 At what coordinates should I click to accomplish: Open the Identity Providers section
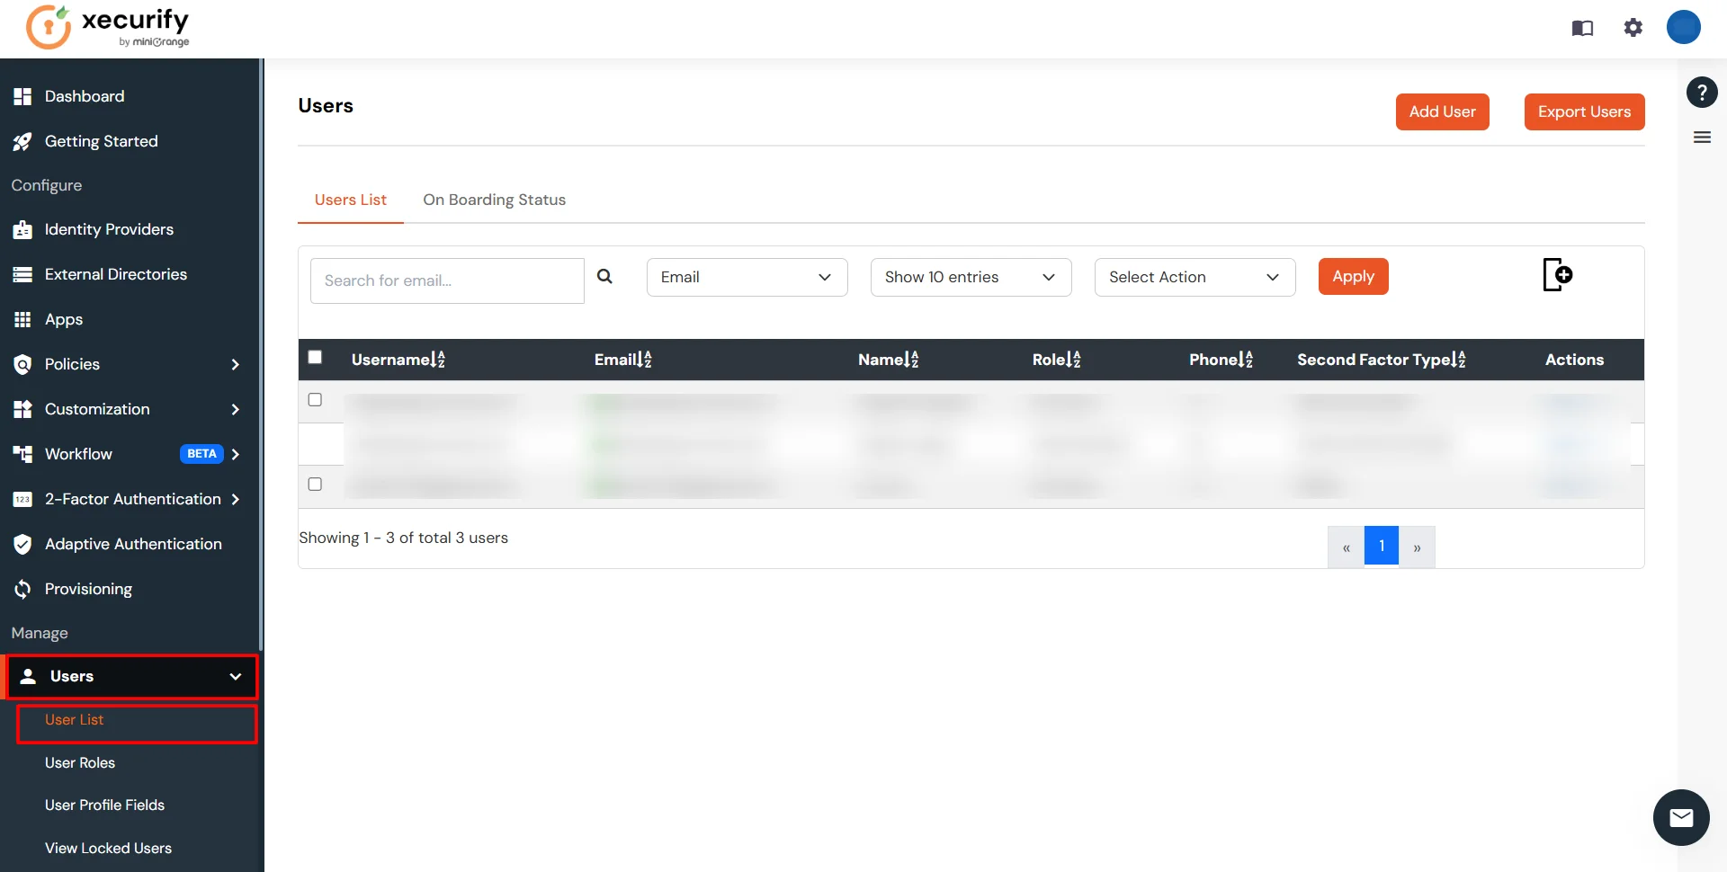(109, 229)
